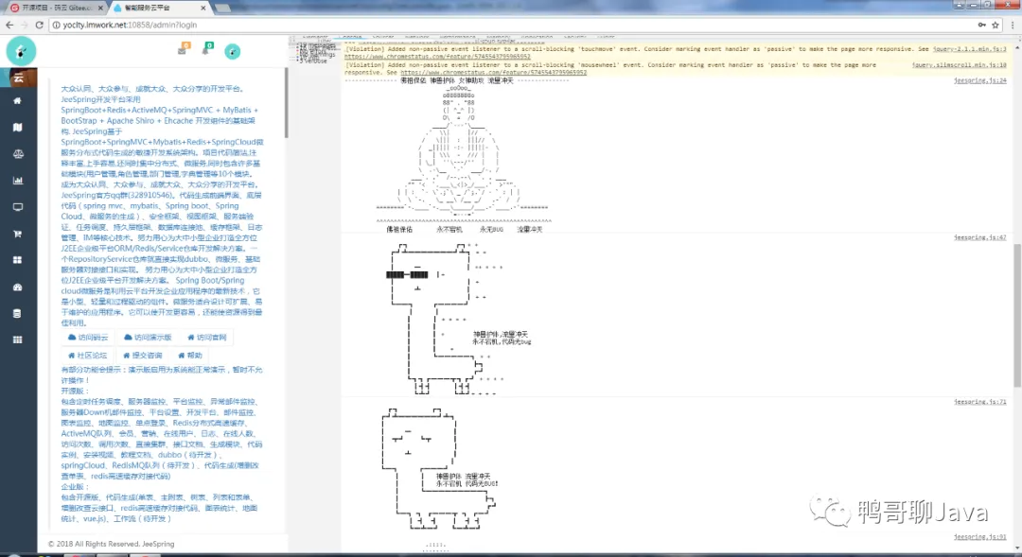This screenshot has height=557, width=1022.
Task: Click the 社区论坛 button
Action: (x=87, y=356)
